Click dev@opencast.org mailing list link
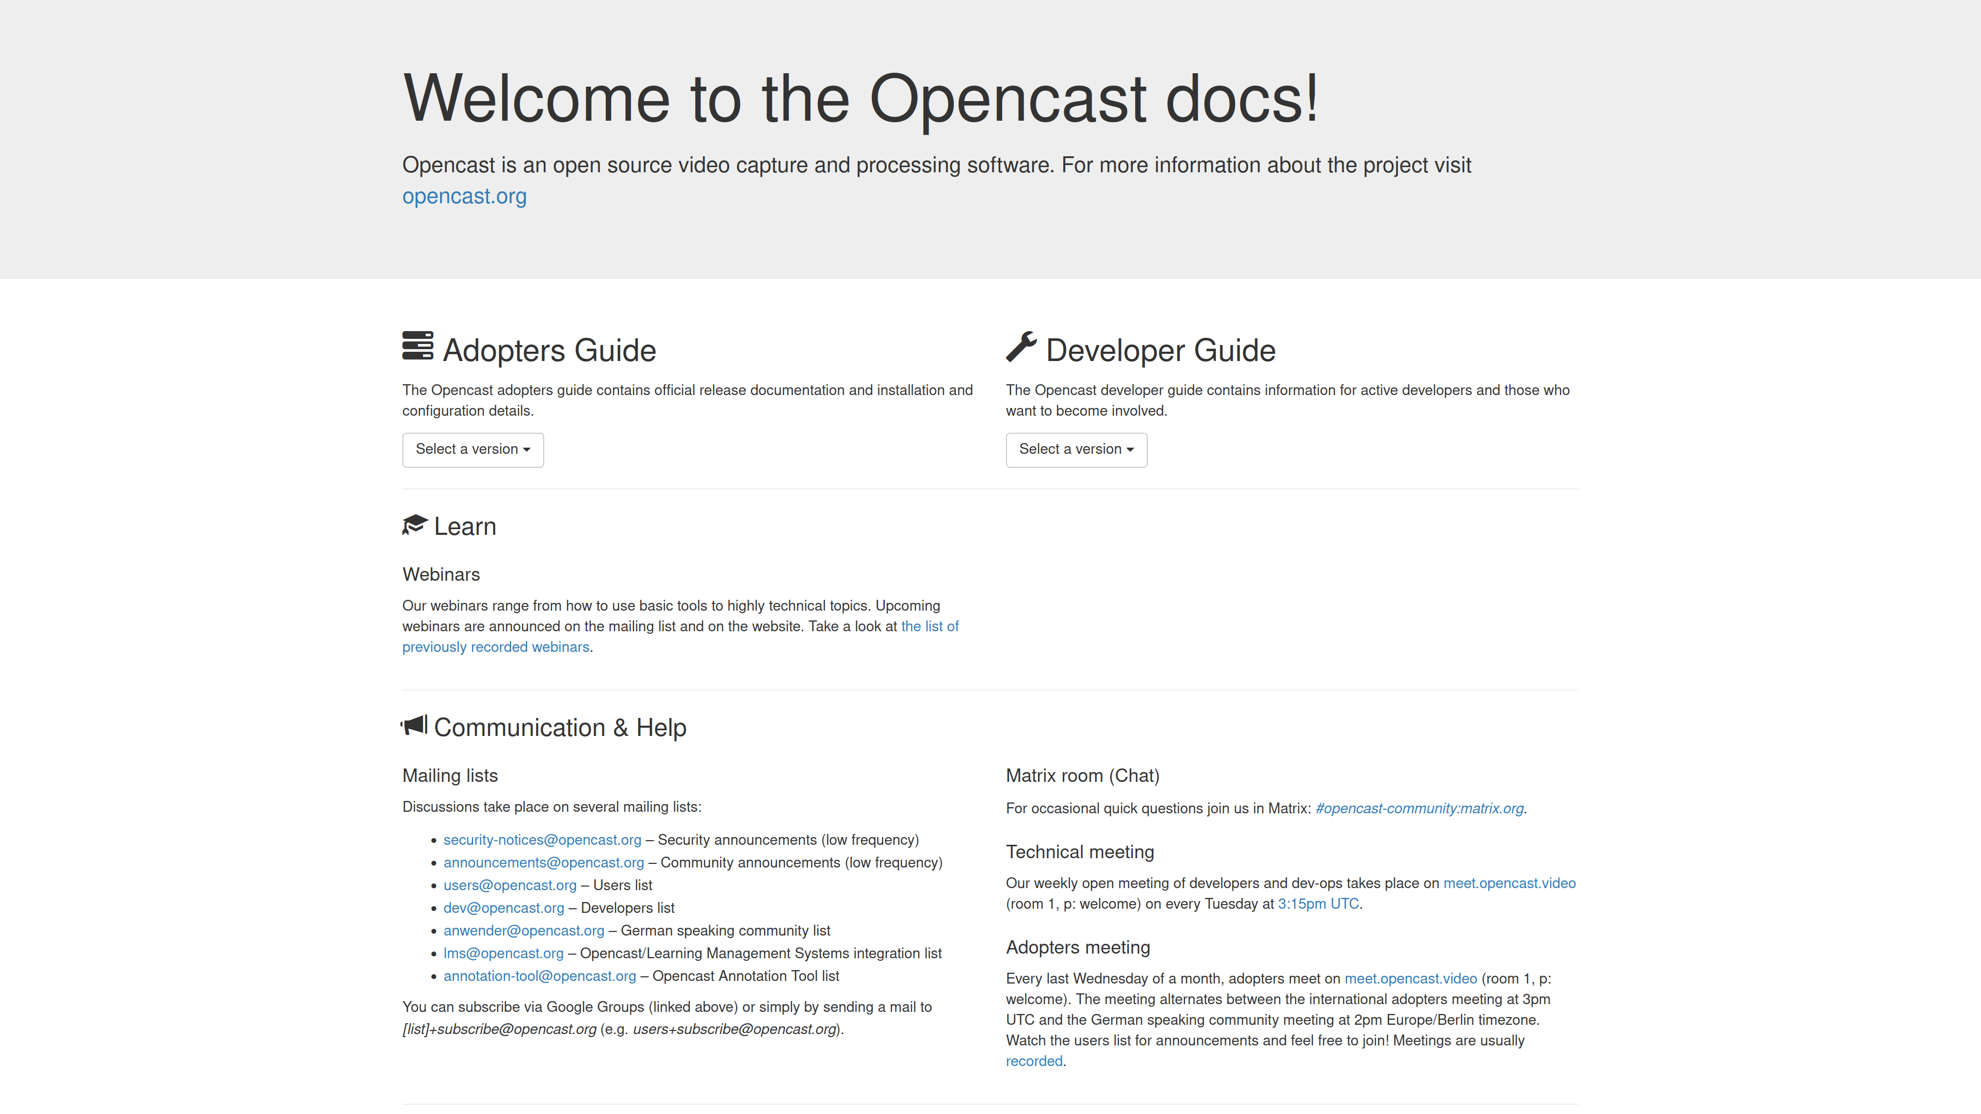This screenshot has width=1981, height=1114. pyautogui.click(x=504, y=908)
